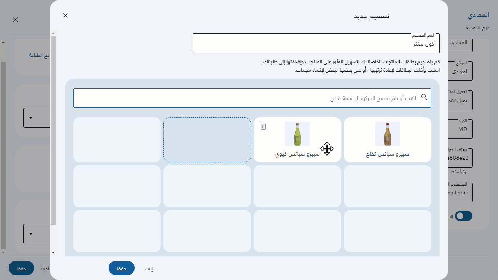Open the upper dropdown in the background page
The width and height of the screenshot is (498, 280).
pyautogui.click(x=37, y=118)
